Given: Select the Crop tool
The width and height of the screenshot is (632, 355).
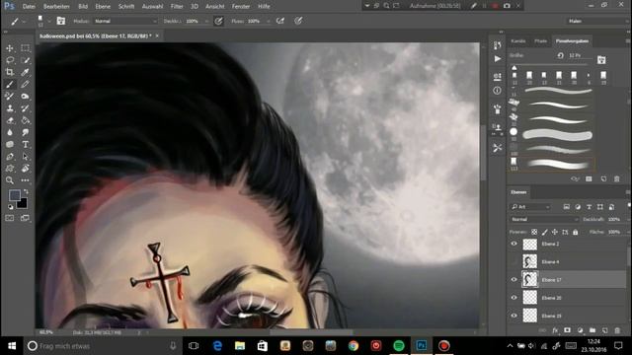Looking at the screenshot, I should pyautogui.click(x=10, y=72).
